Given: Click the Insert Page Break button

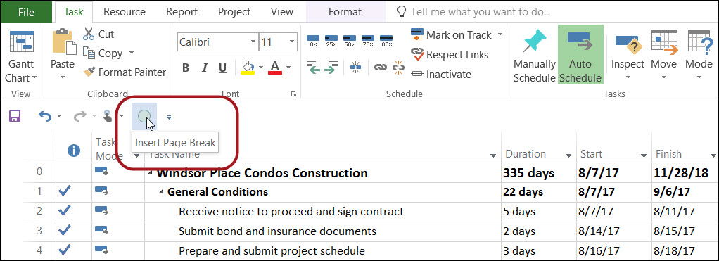Looking at the screenshot, I should pos(144,117).
